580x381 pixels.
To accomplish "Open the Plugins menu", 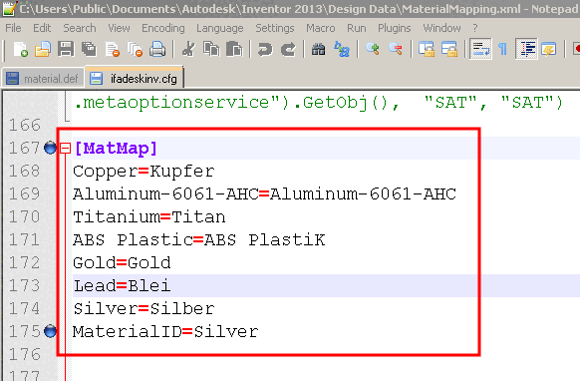I will coord(394,28).
